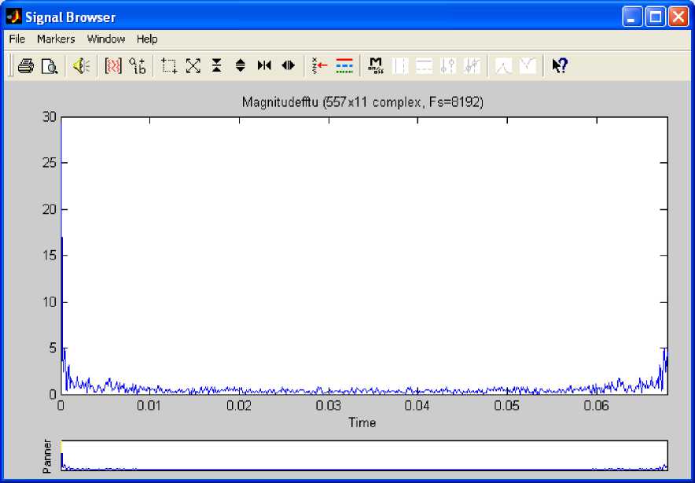Screen dimensions: 695x483
Task: Open Print Preview from the toolbar
Action: tap(50, 66)
